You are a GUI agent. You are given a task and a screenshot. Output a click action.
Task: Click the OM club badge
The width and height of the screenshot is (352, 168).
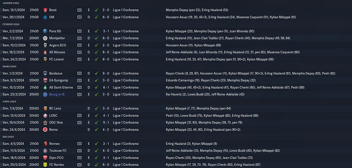click(45, 17)
